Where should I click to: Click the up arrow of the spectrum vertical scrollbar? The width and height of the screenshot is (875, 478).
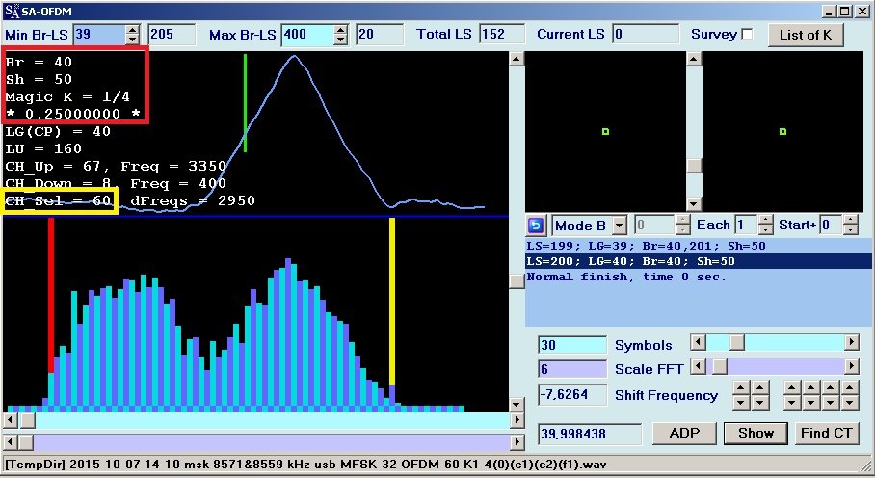point(517,59)
